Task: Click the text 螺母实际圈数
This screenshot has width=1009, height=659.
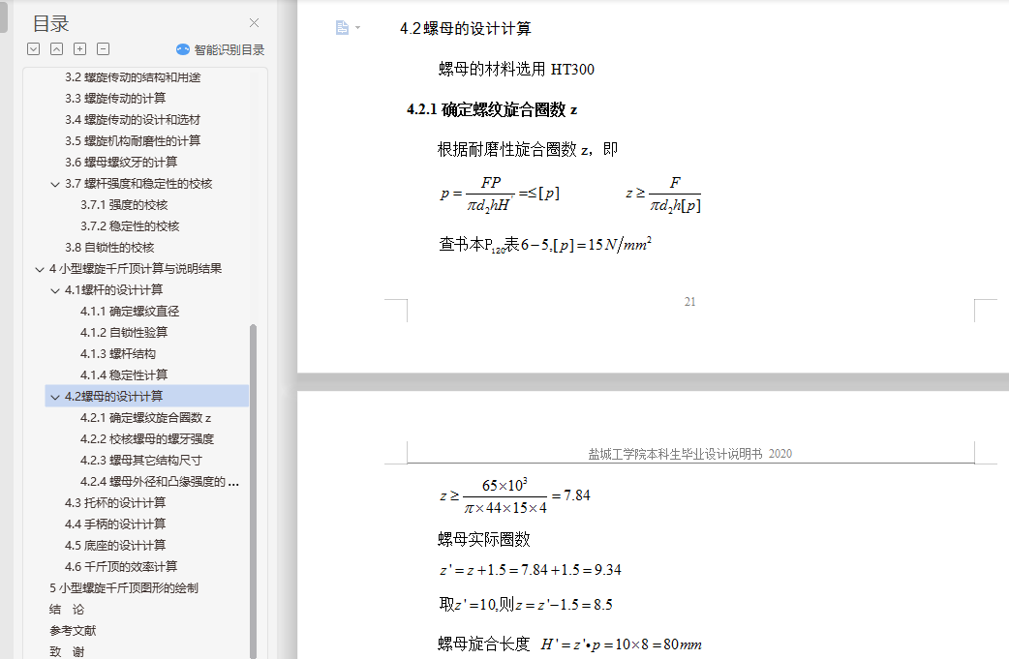Action: [x=484, y=539]
